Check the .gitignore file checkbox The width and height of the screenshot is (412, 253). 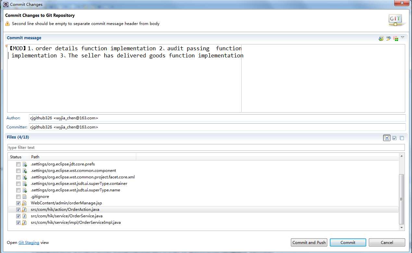[x=19, y=197]
